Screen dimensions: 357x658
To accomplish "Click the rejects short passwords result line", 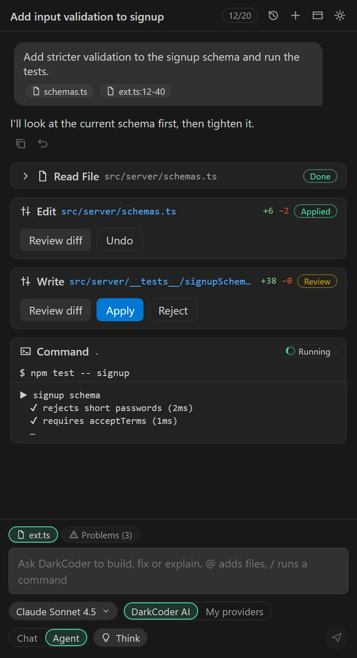I will click(111, 408).
